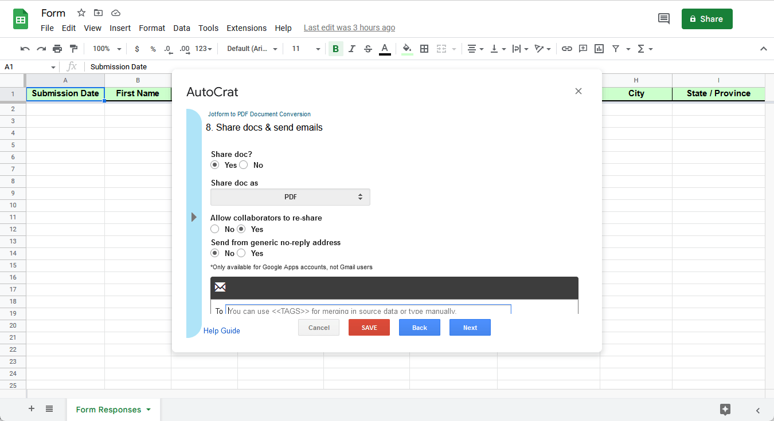Decrease decimal places
Screen dimensions: 774x421
(x=168, y=49)
